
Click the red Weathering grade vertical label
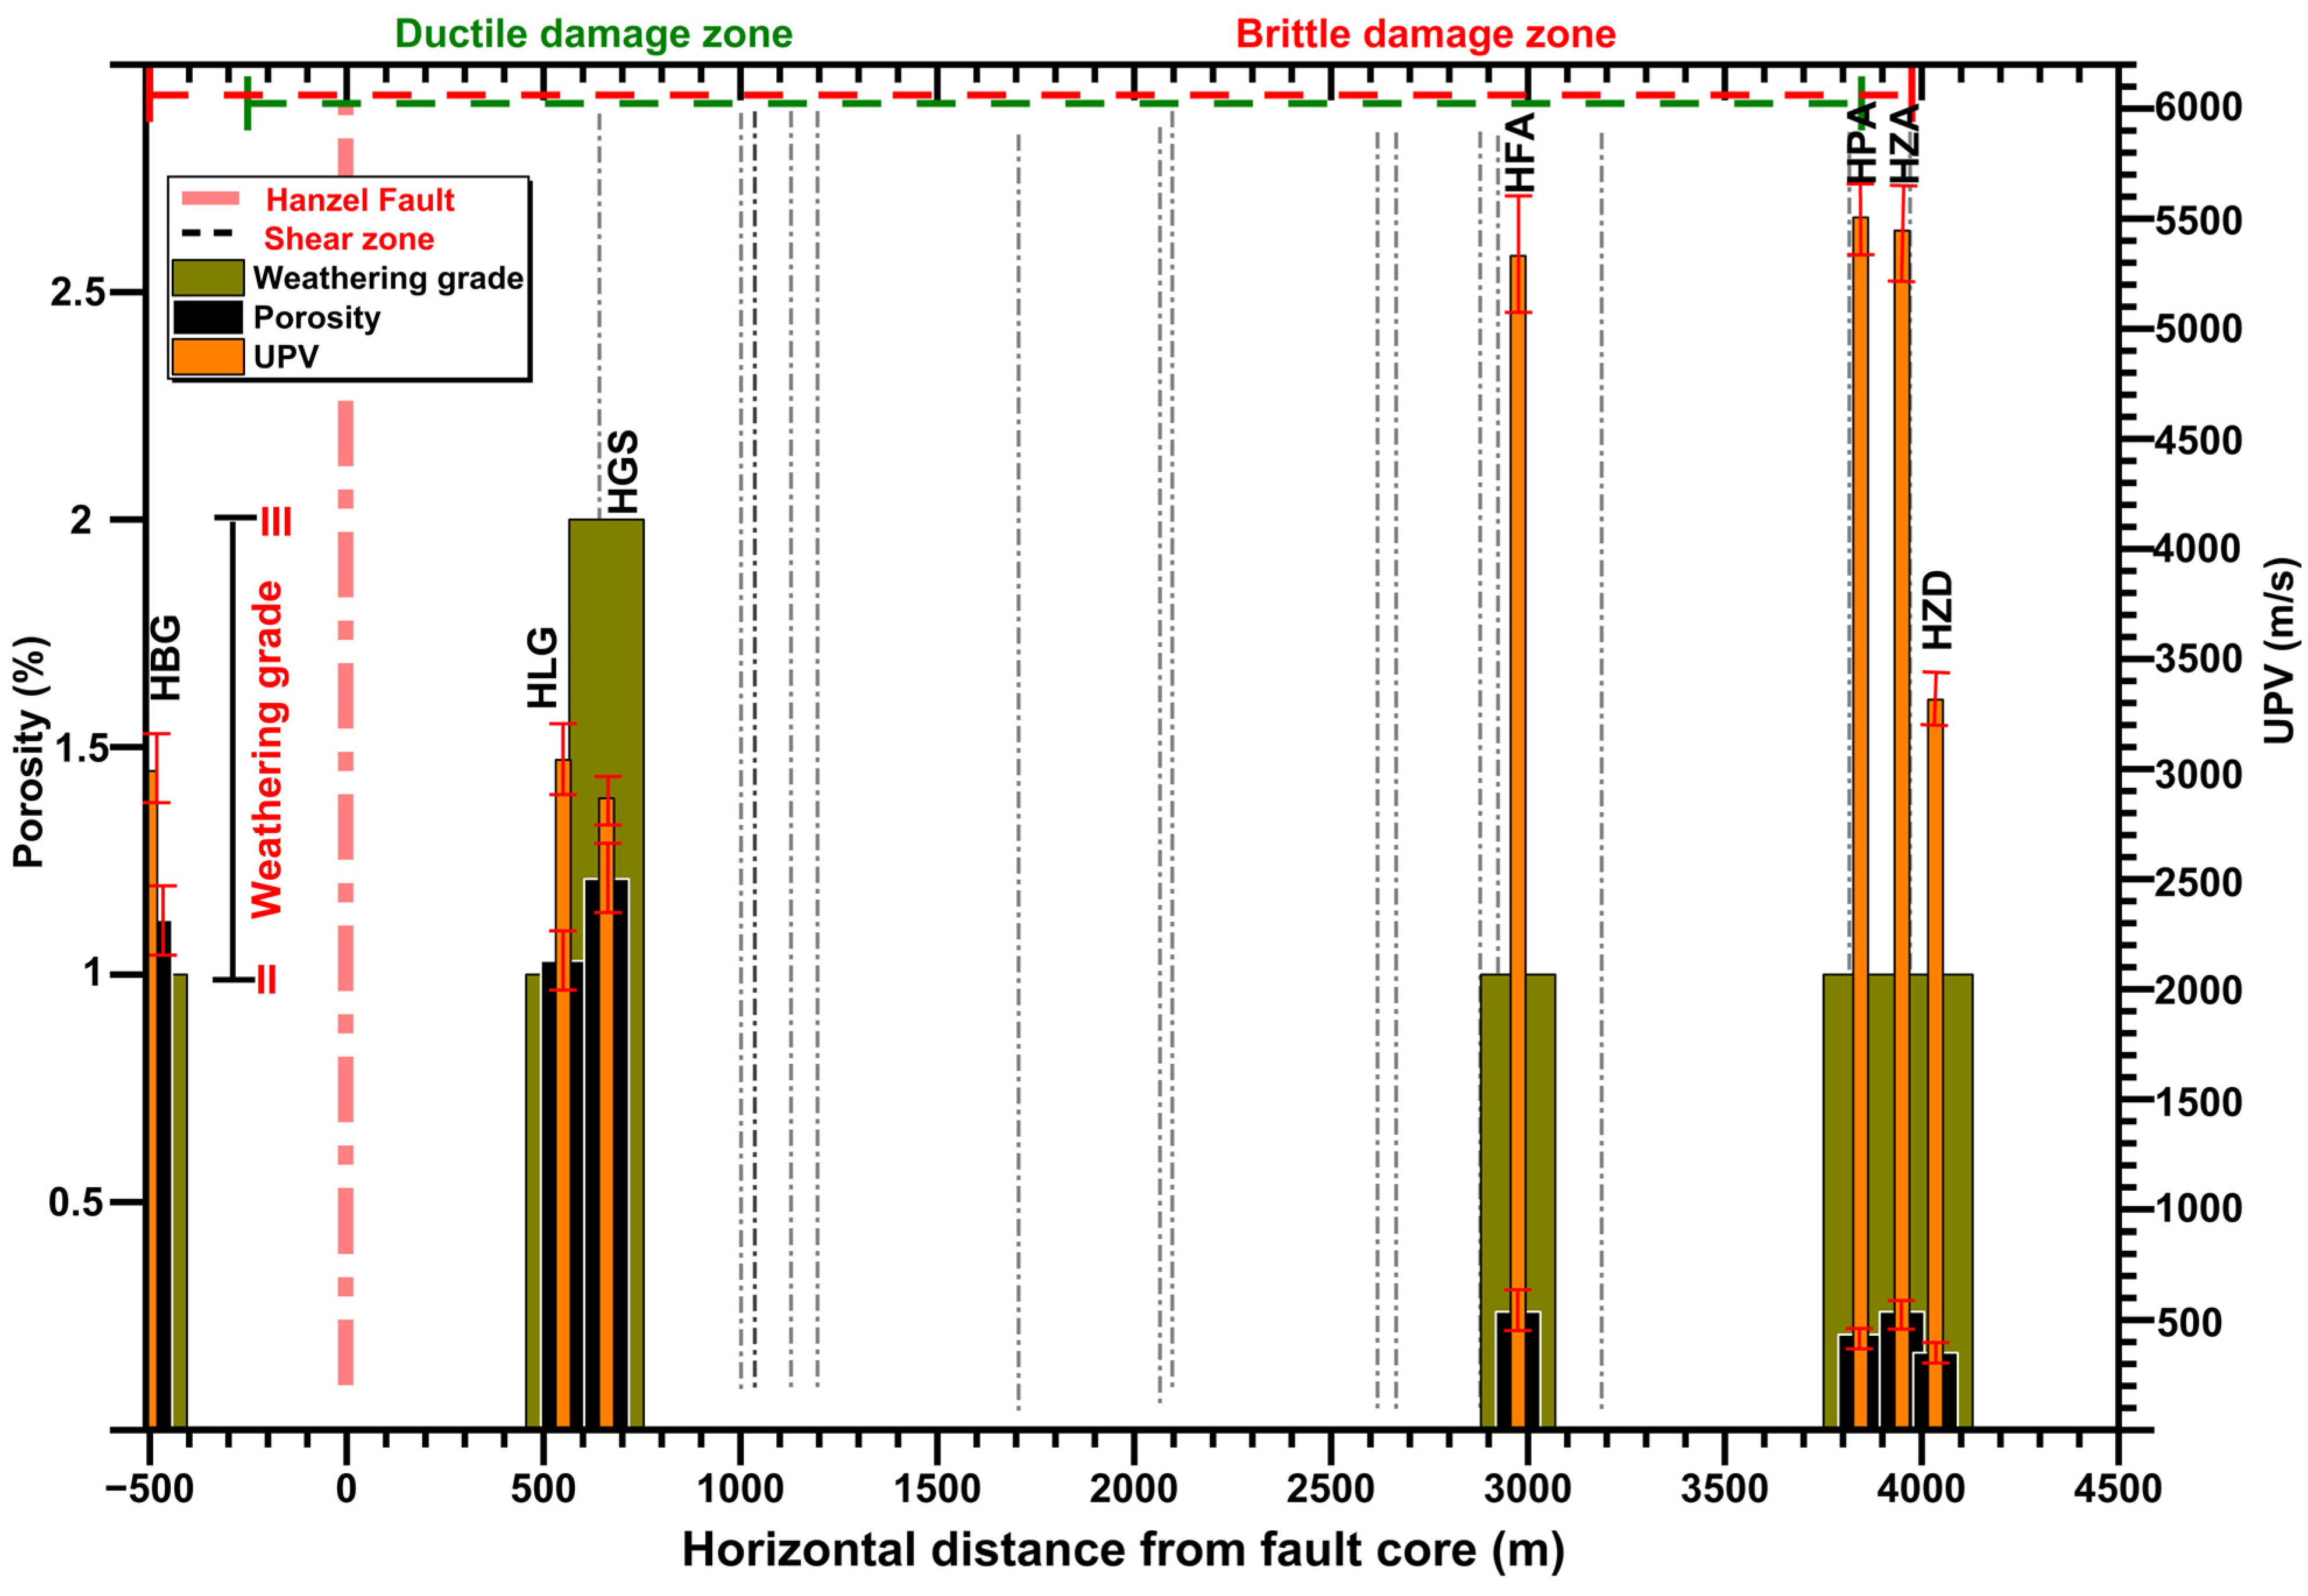pos(267,750)
